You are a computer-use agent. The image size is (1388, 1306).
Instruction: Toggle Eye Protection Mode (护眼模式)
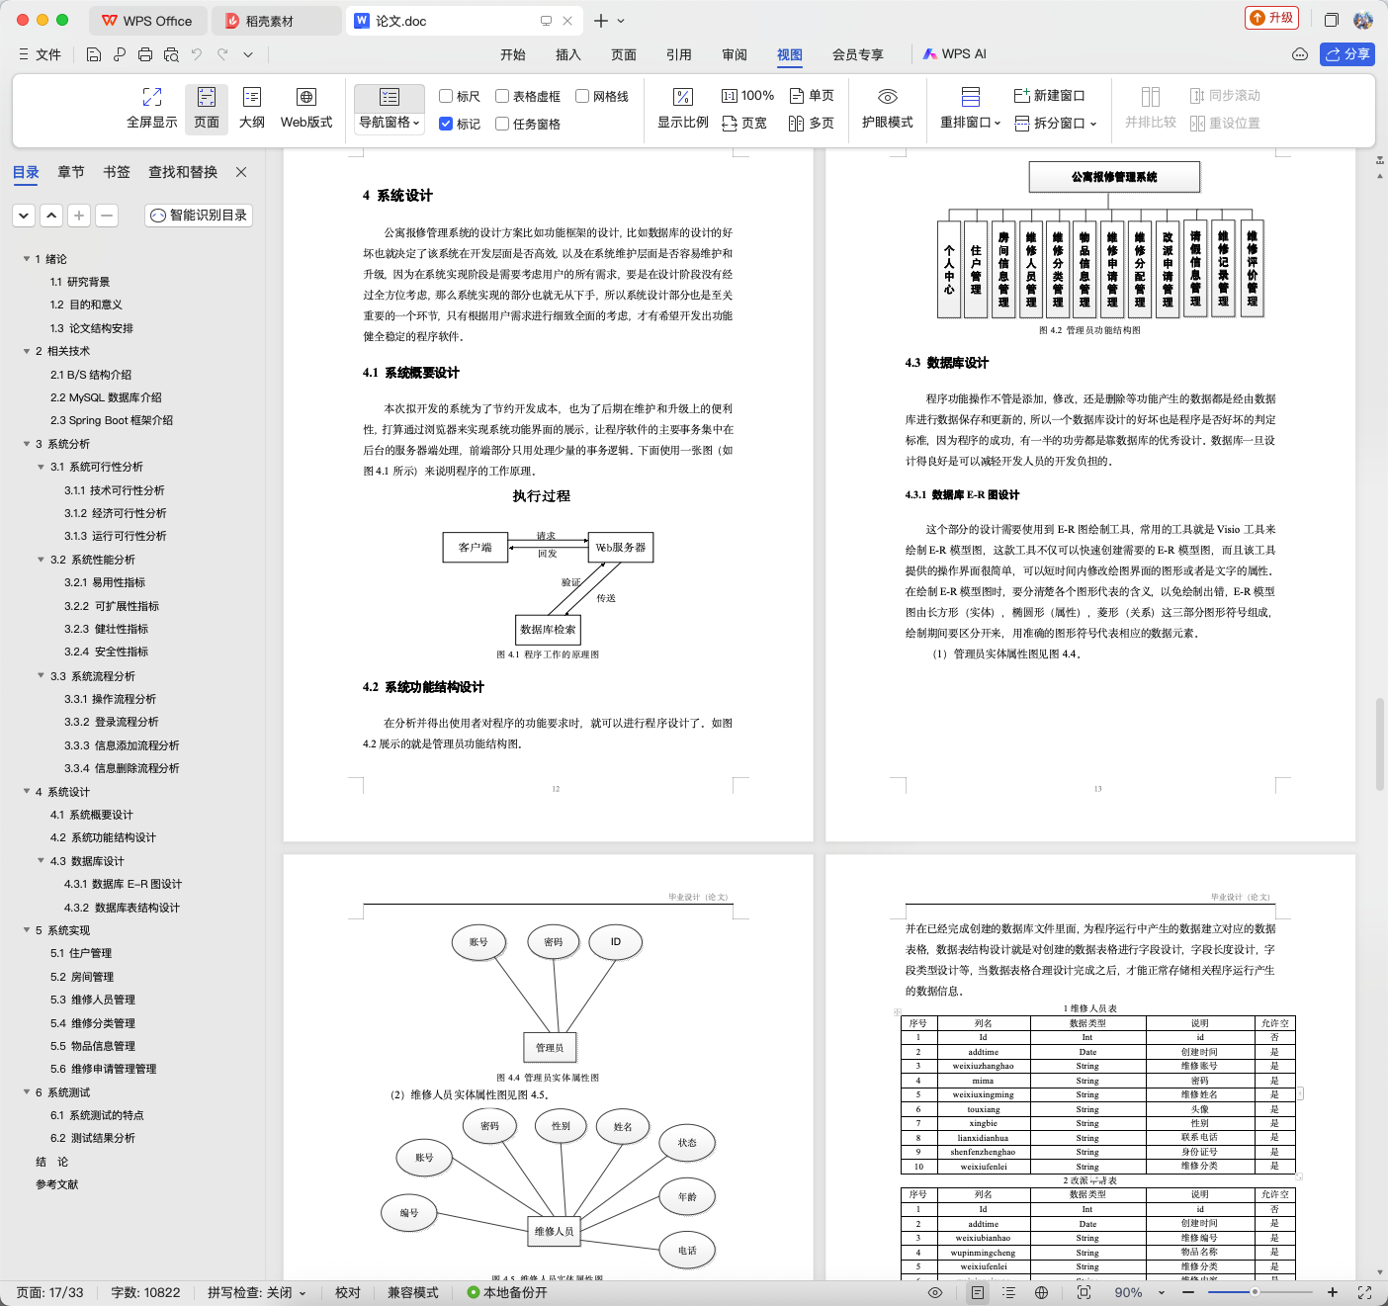pos(887,108)
